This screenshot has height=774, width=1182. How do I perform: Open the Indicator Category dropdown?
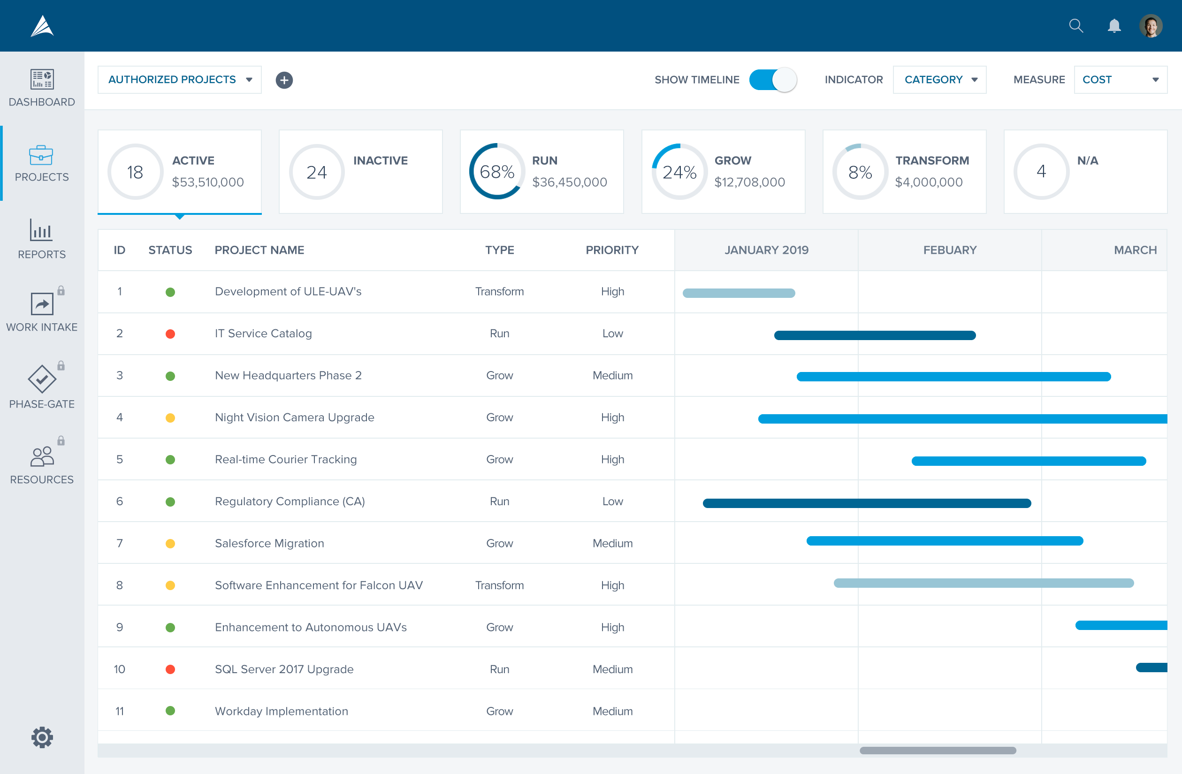[939, 79]
